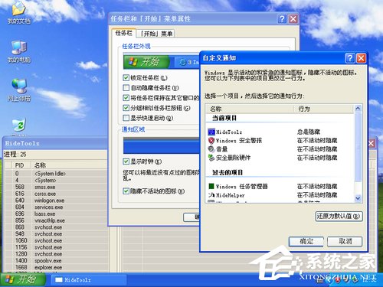Click help button in taskbar properties window
This screenshot has height=287, width=383.
point(282,19)
